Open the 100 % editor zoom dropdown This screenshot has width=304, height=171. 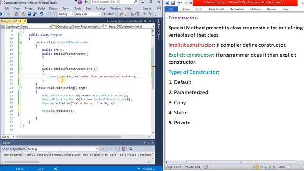(x=8, y=137)
